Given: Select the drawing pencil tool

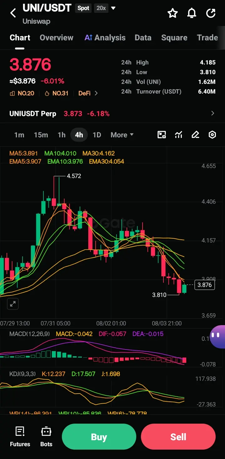Looking at the screenshot, I should (195, 135).
